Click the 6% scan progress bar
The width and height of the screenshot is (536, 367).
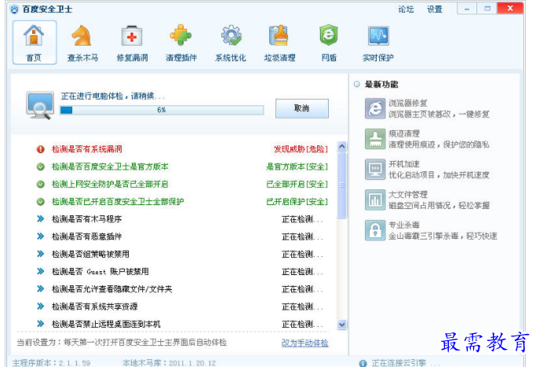pos(162,110)
